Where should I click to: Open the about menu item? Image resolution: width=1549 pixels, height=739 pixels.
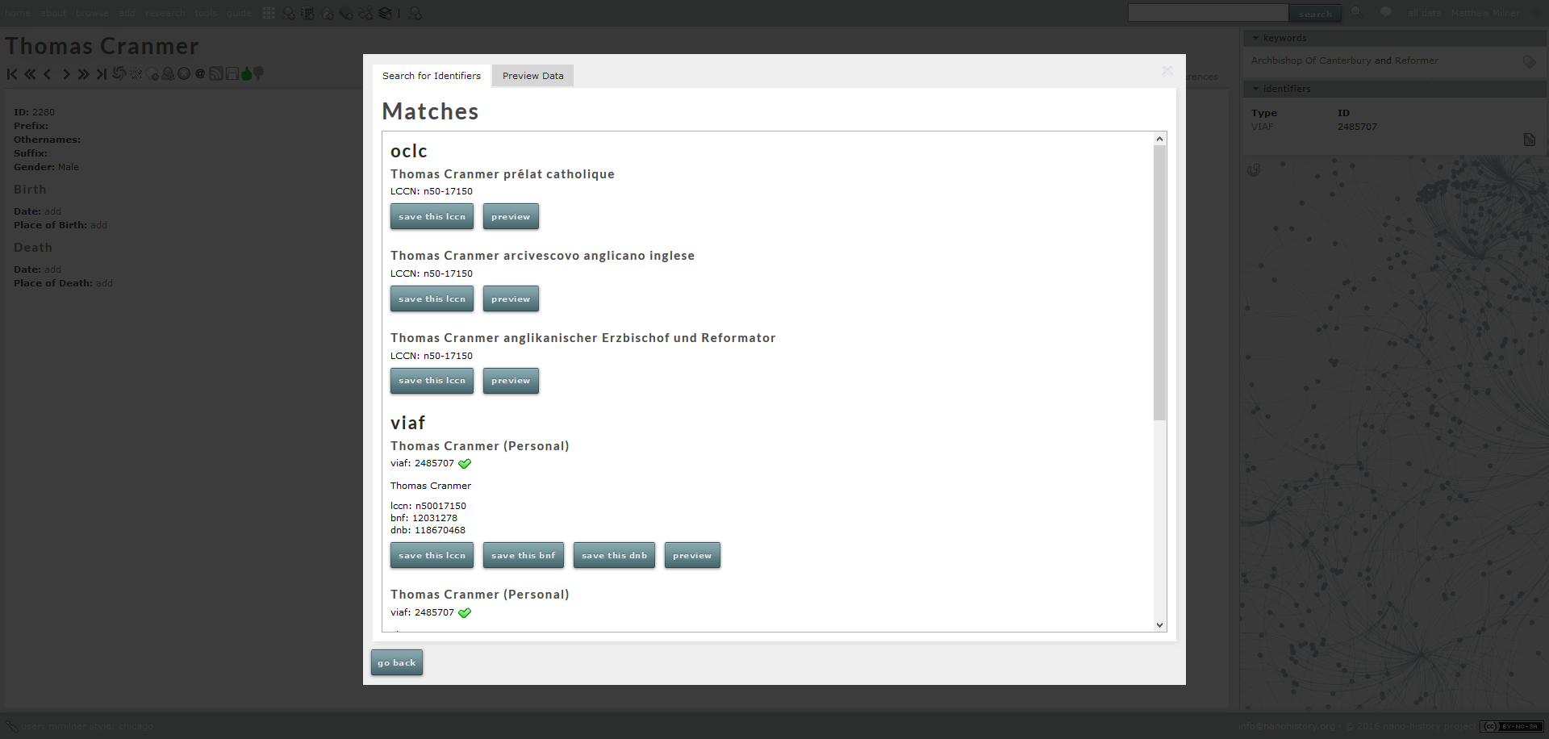(53, 13)
